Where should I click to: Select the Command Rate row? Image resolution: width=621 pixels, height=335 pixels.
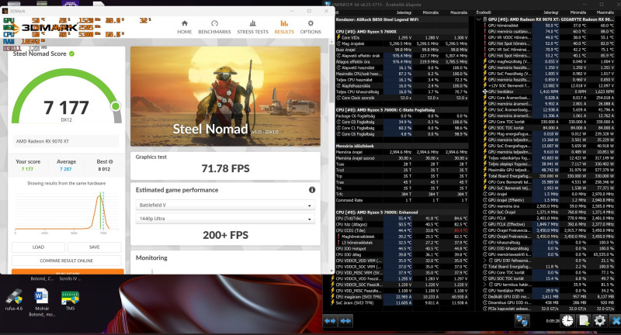pyautogui.click(x=401, y=200)
